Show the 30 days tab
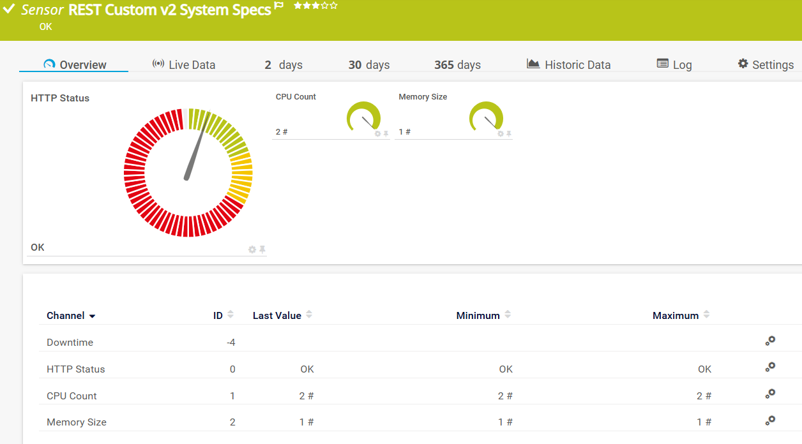The width and height of the screenshot is (802, 444). (x=369, y=64)
